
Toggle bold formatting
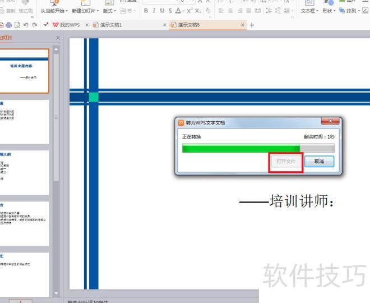tap(146, 11)
